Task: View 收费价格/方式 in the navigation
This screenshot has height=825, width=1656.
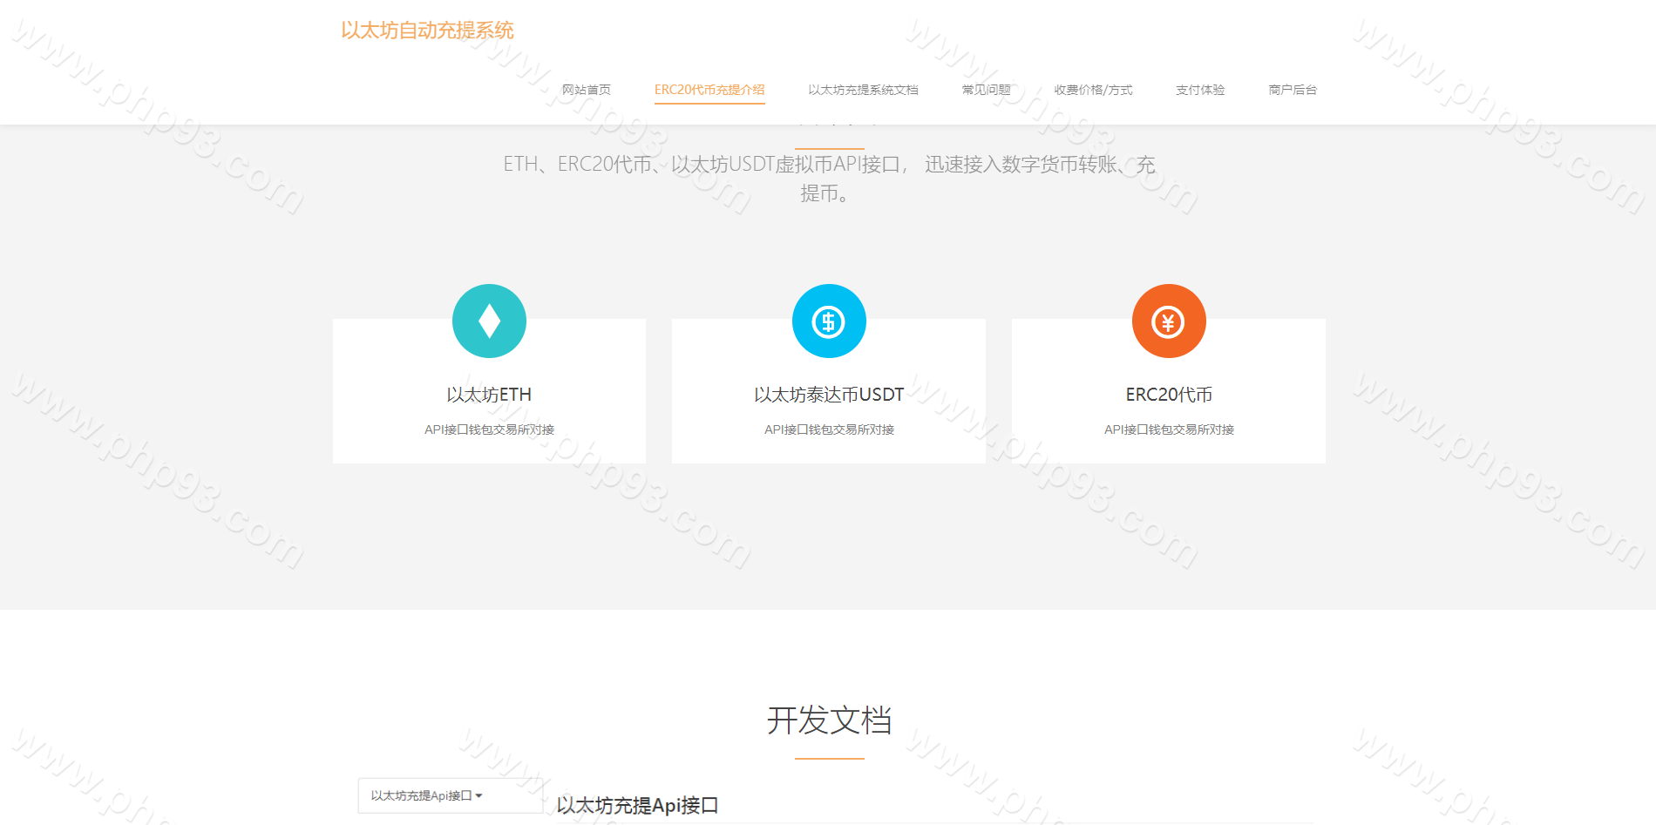Action: (x=1093, y=90)
